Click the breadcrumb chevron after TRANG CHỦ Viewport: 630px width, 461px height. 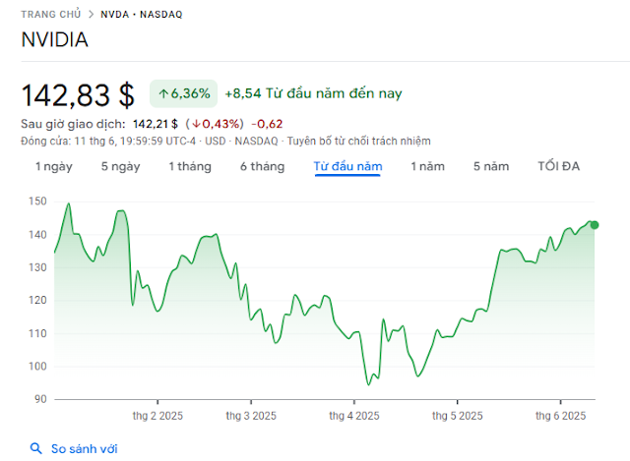pos(91,15)
